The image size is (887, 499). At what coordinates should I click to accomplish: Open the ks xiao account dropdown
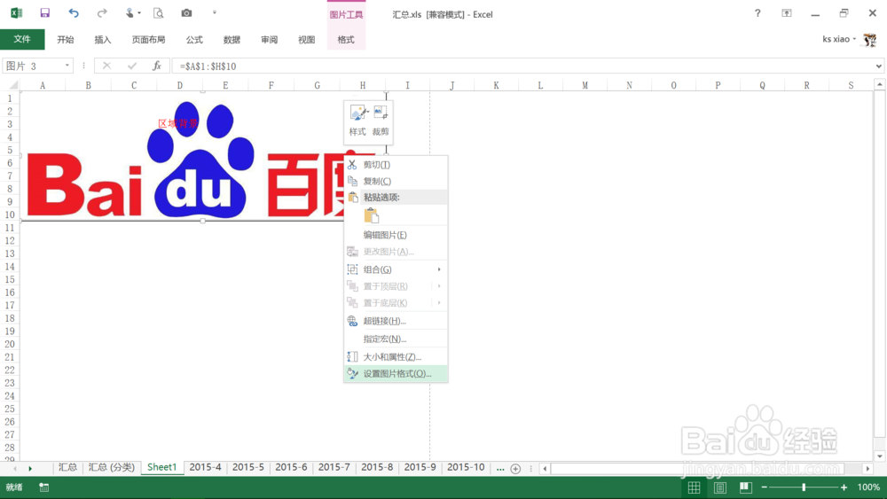click(x=839, y=39)
